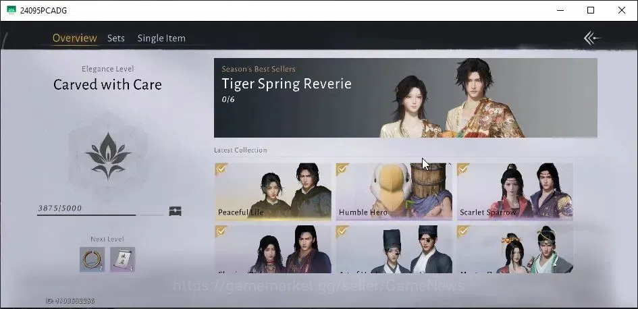Open the Sets tab

click(x=116, y=38)
